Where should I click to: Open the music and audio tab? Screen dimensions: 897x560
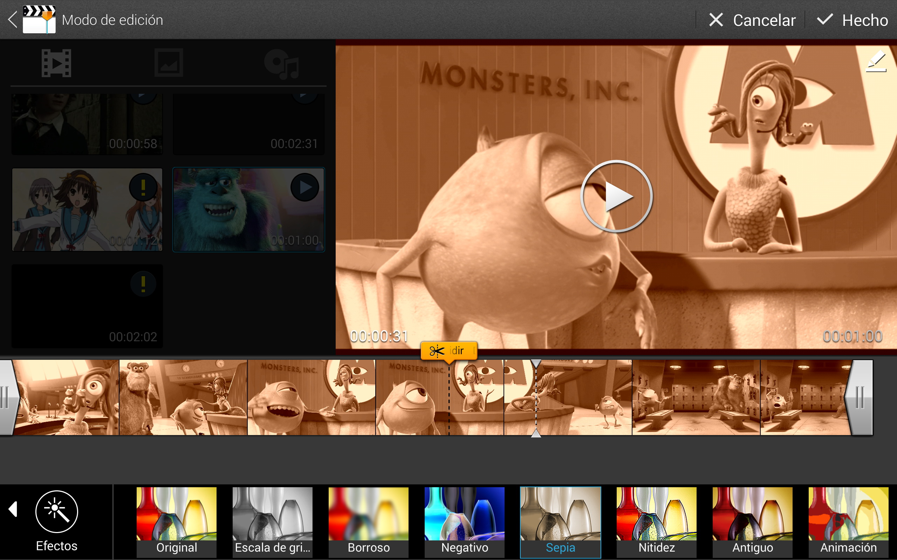[282, 64]
